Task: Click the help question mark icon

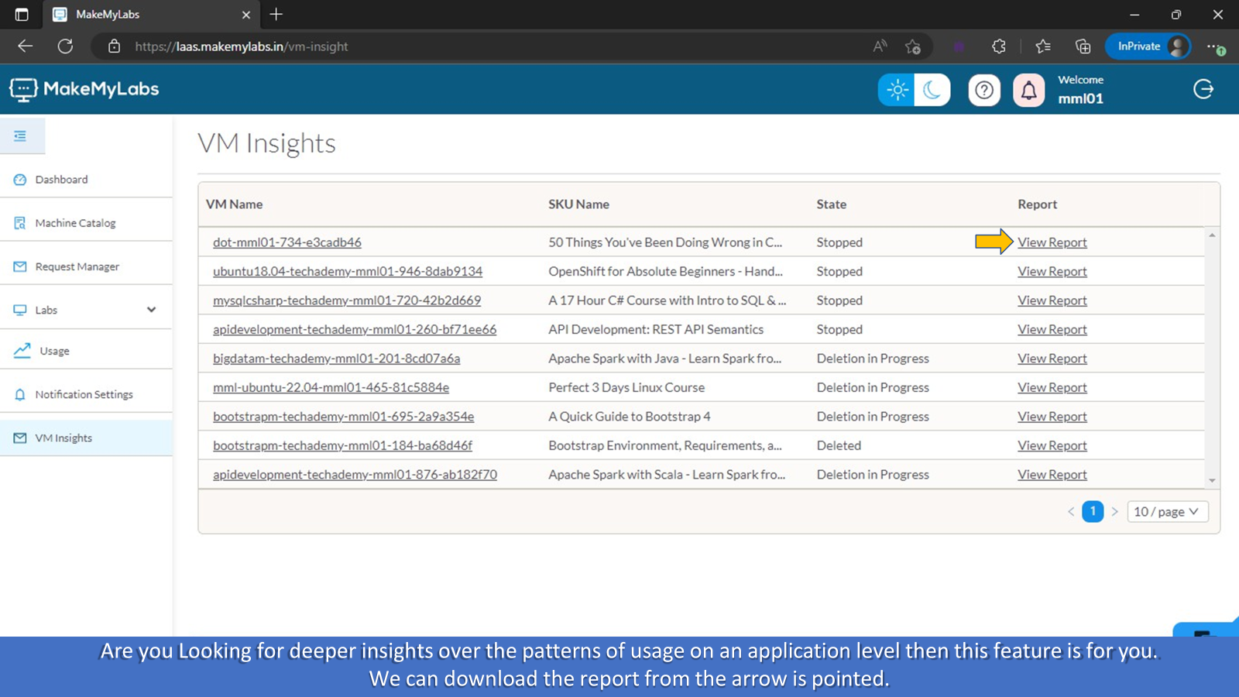Action: tap(984, 91)
